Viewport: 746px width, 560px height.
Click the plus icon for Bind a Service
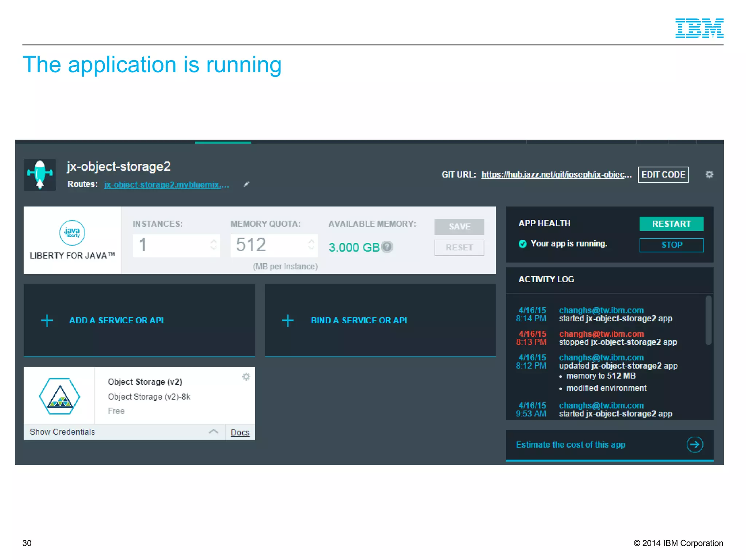coord(288,320)
